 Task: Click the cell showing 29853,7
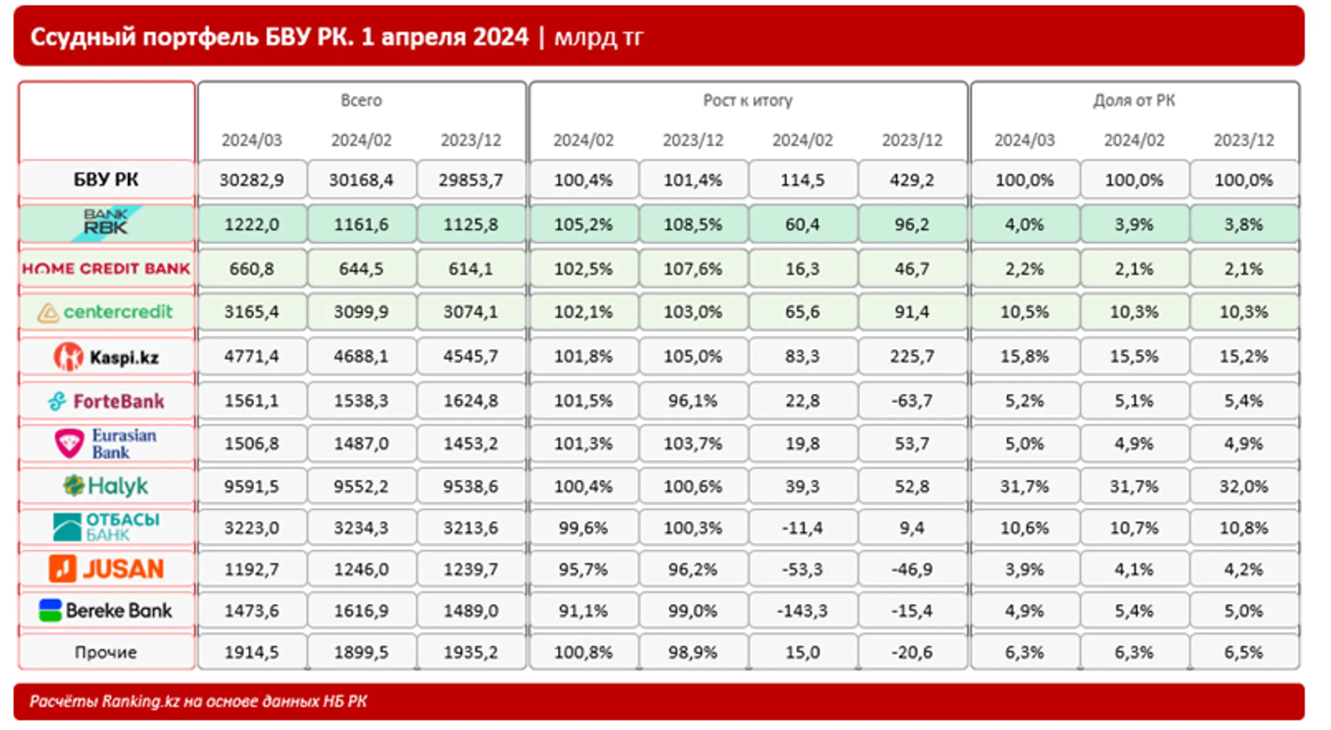coord(471,180)
